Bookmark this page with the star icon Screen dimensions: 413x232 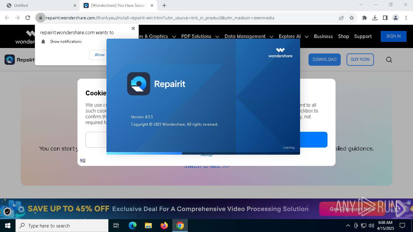pyautogui.click(x=352, y=18)
